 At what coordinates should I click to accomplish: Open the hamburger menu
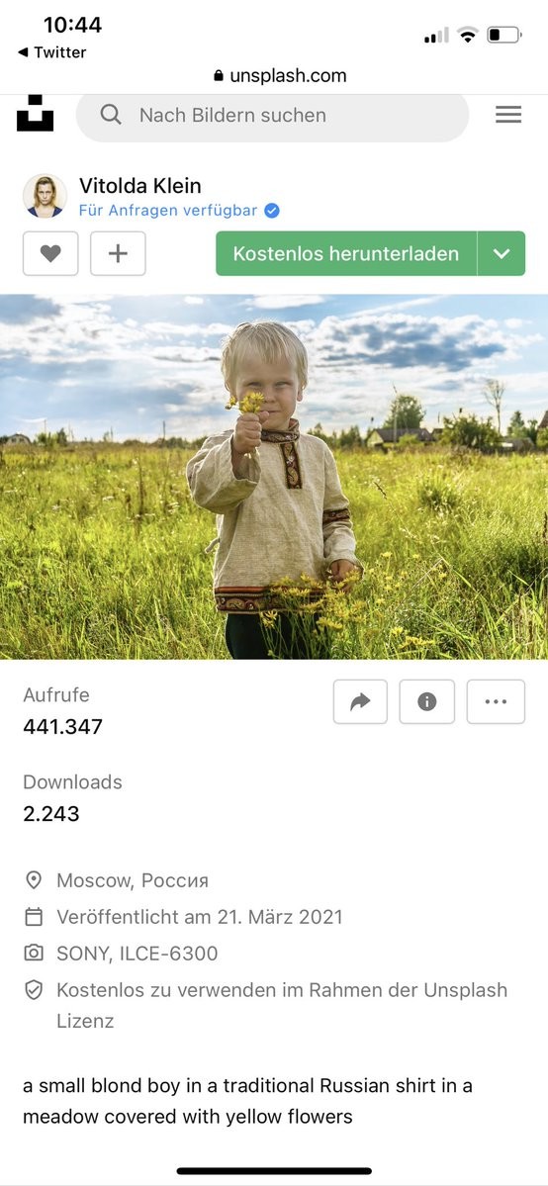(508, 114)
